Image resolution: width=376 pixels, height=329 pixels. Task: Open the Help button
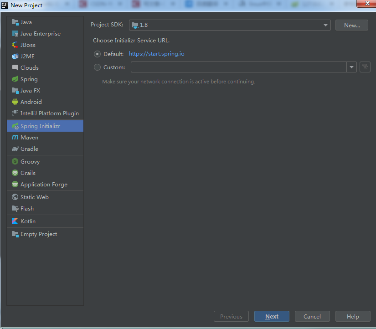point(353,317)
